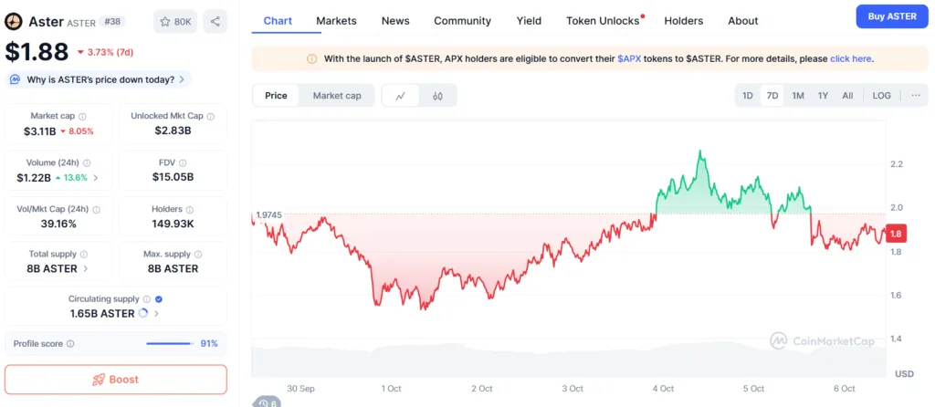Open the Markets tab
This screenshot has height=407, width=935.
click(x=336, y=21)
